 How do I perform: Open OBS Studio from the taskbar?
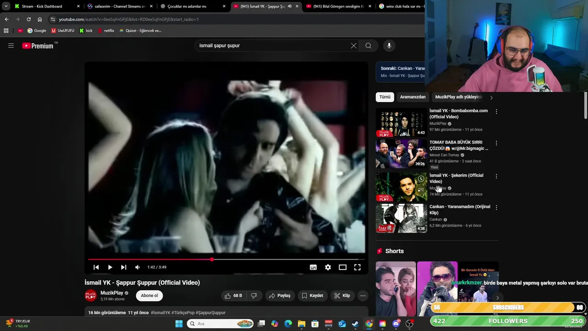coord(409,324)
